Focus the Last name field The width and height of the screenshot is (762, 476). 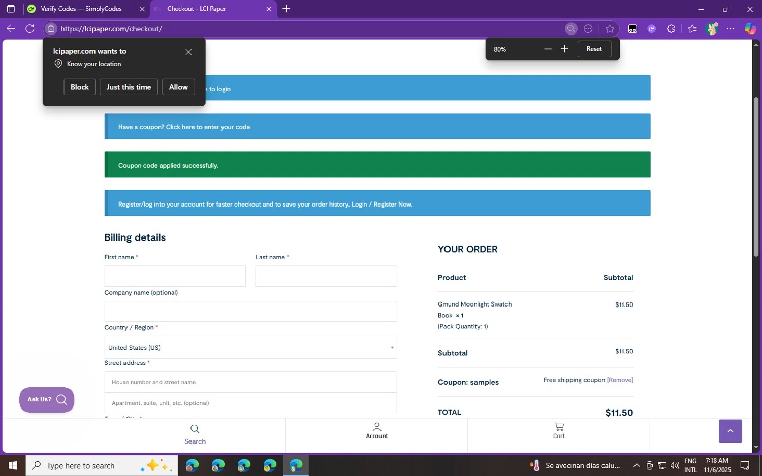pos(326,276)
